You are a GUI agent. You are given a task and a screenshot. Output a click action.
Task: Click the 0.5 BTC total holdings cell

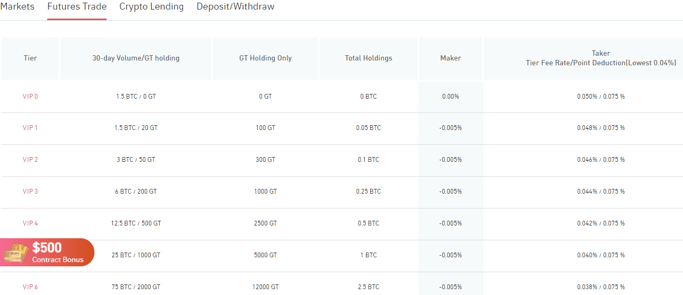click(369, 223)
